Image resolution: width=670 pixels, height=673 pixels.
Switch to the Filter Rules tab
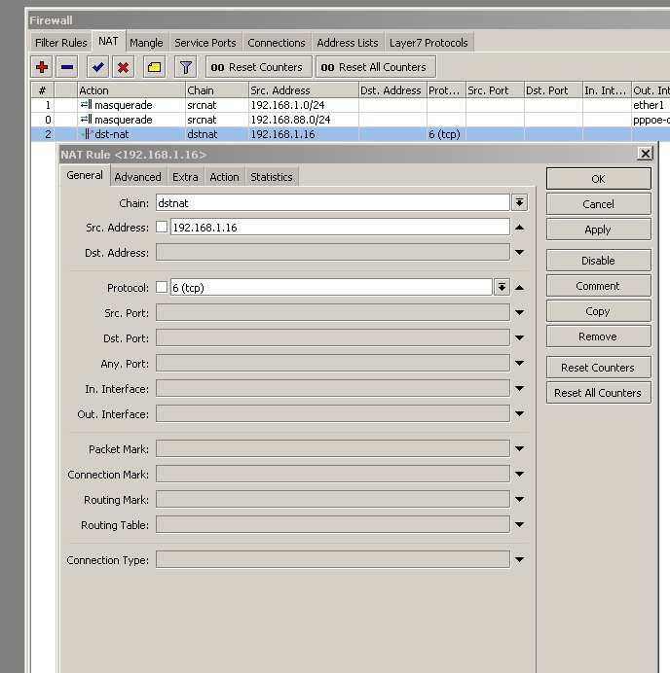tap(60, 43)
